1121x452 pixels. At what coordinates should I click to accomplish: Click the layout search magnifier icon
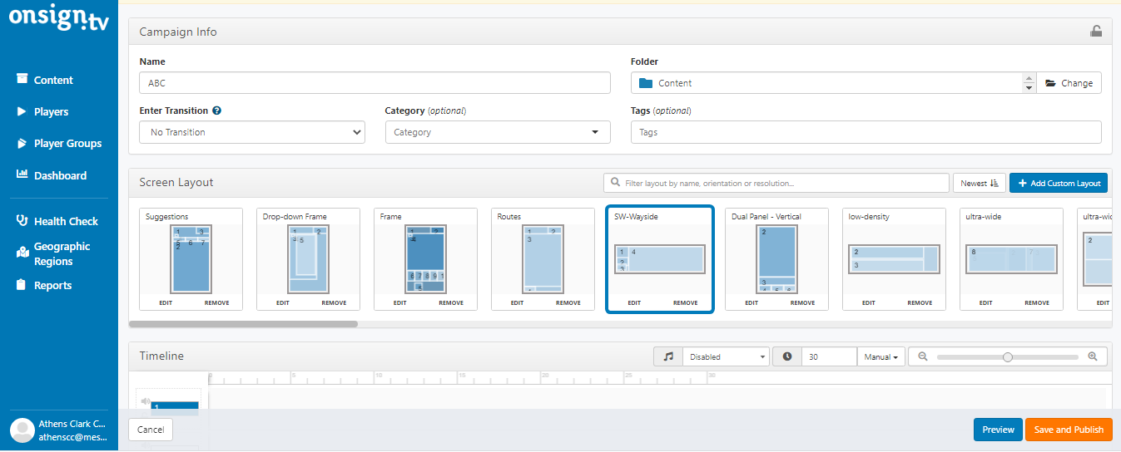coord(615,183)
